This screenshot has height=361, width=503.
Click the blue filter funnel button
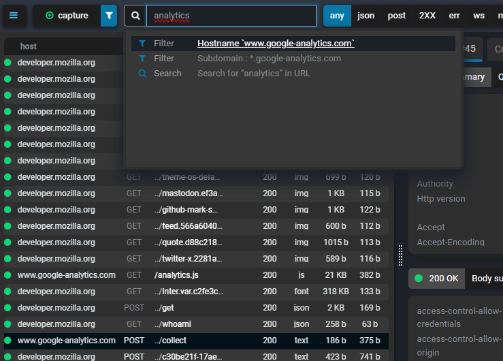[109, 16]
